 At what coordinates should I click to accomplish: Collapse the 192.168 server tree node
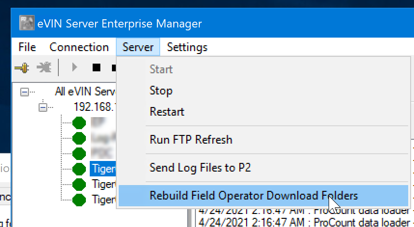(42, 107)
